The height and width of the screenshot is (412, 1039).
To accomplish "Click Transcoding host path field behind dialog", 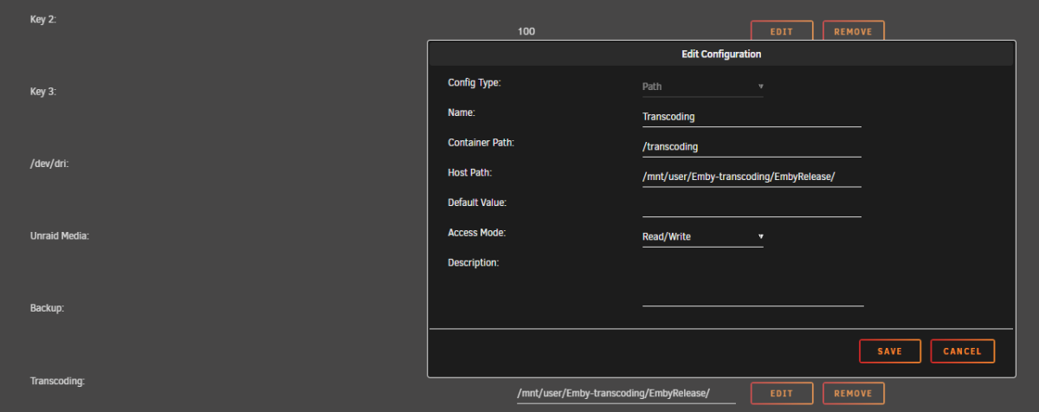I will 626,393.
